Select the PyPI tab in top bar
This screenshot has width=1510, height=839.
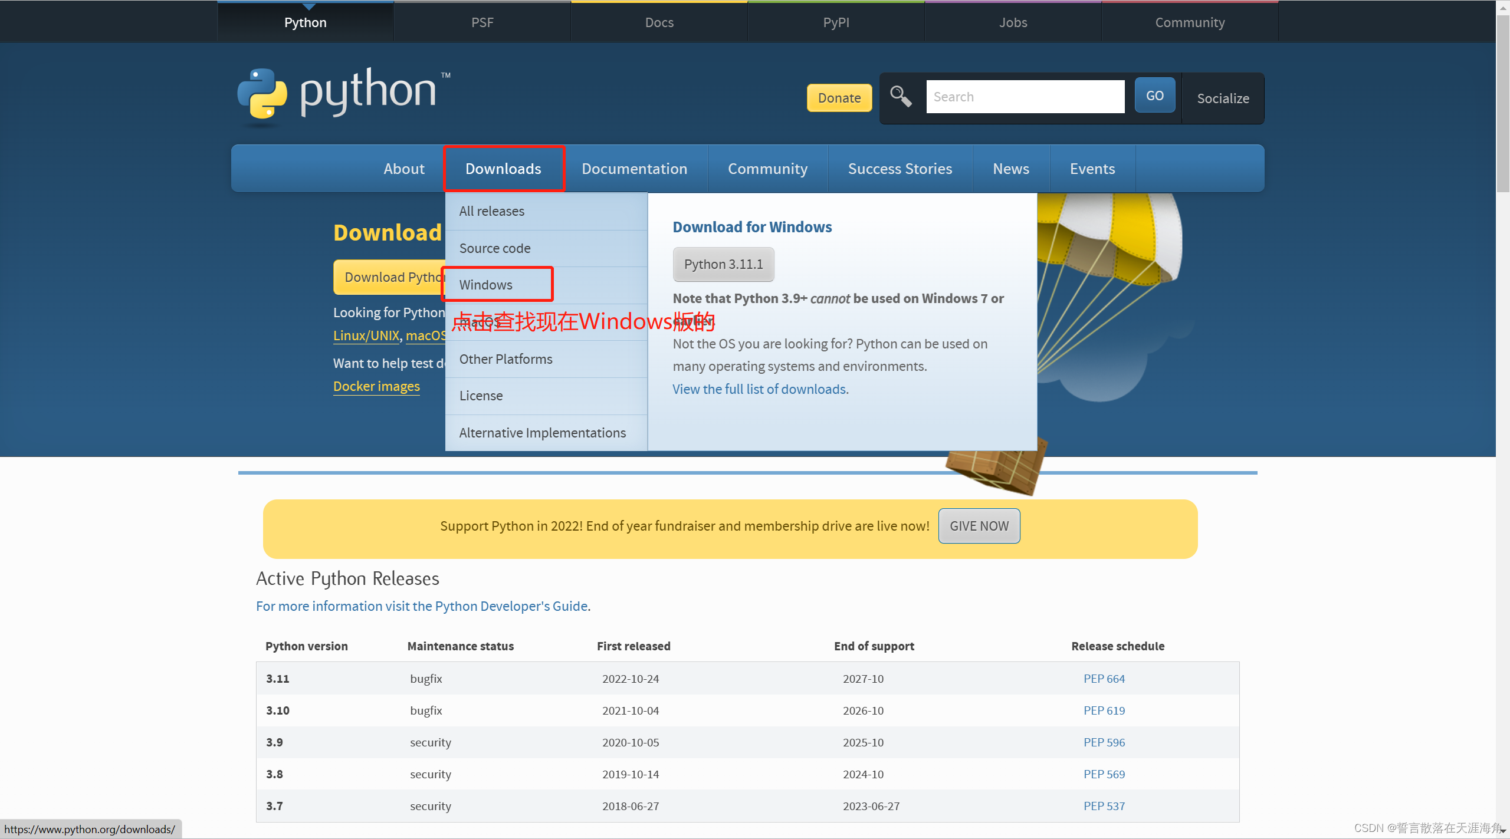point(836,22)
